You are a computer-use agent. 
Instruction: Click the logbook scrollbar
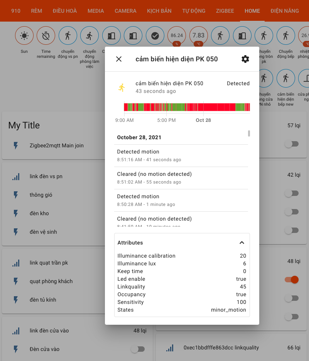[249, 133]
